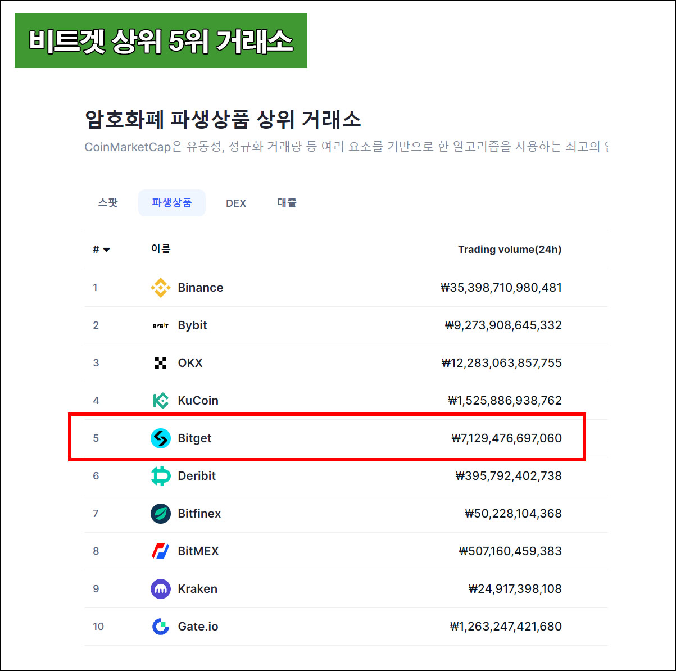The image size is (676, 671).
Task: Switch to the 스팟 tab
Action: click(x=108, y=203)
